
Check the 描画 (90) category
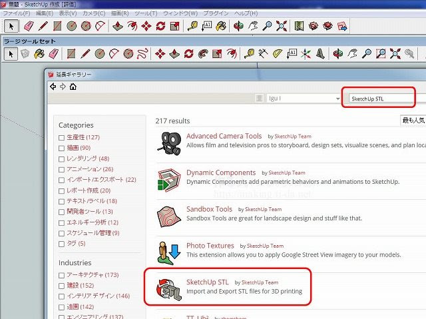click(61, 149)
